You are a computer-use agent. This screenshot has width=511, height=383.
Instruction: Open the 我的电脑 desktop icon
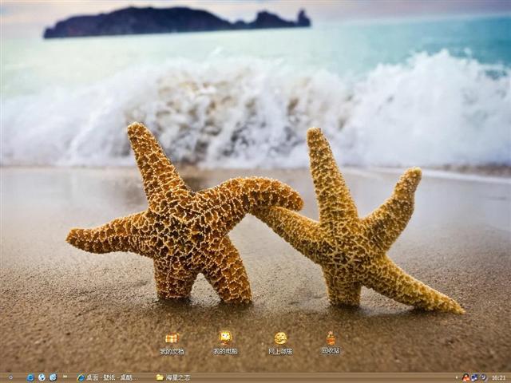click(225, 343)
